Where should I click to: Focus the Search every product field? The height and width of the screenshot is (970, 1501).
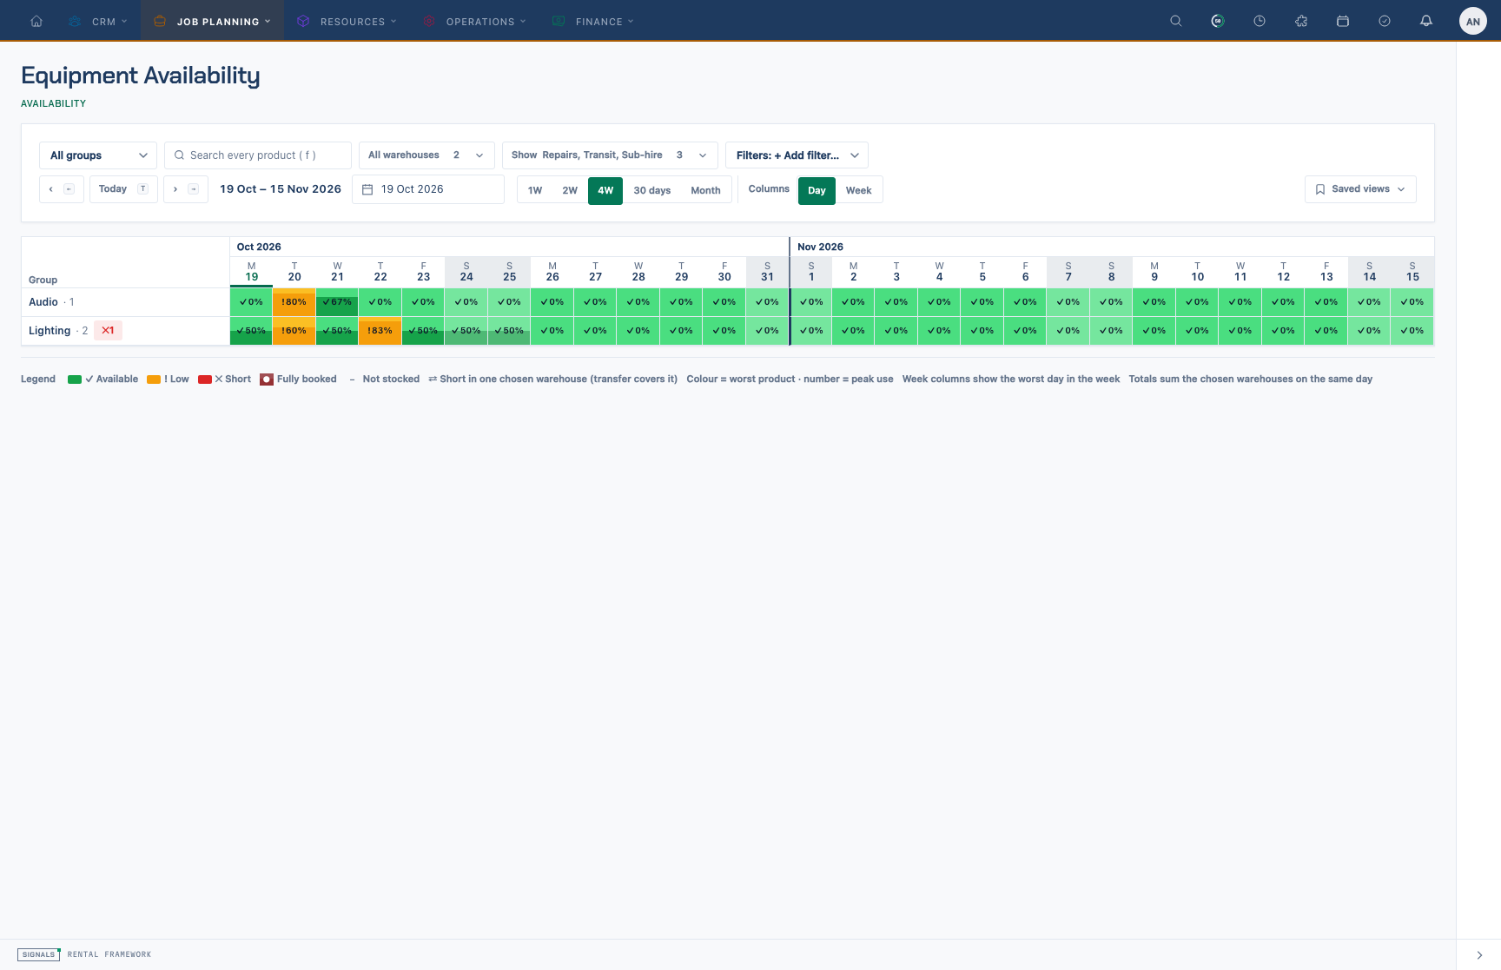click(x=258, y=155)
